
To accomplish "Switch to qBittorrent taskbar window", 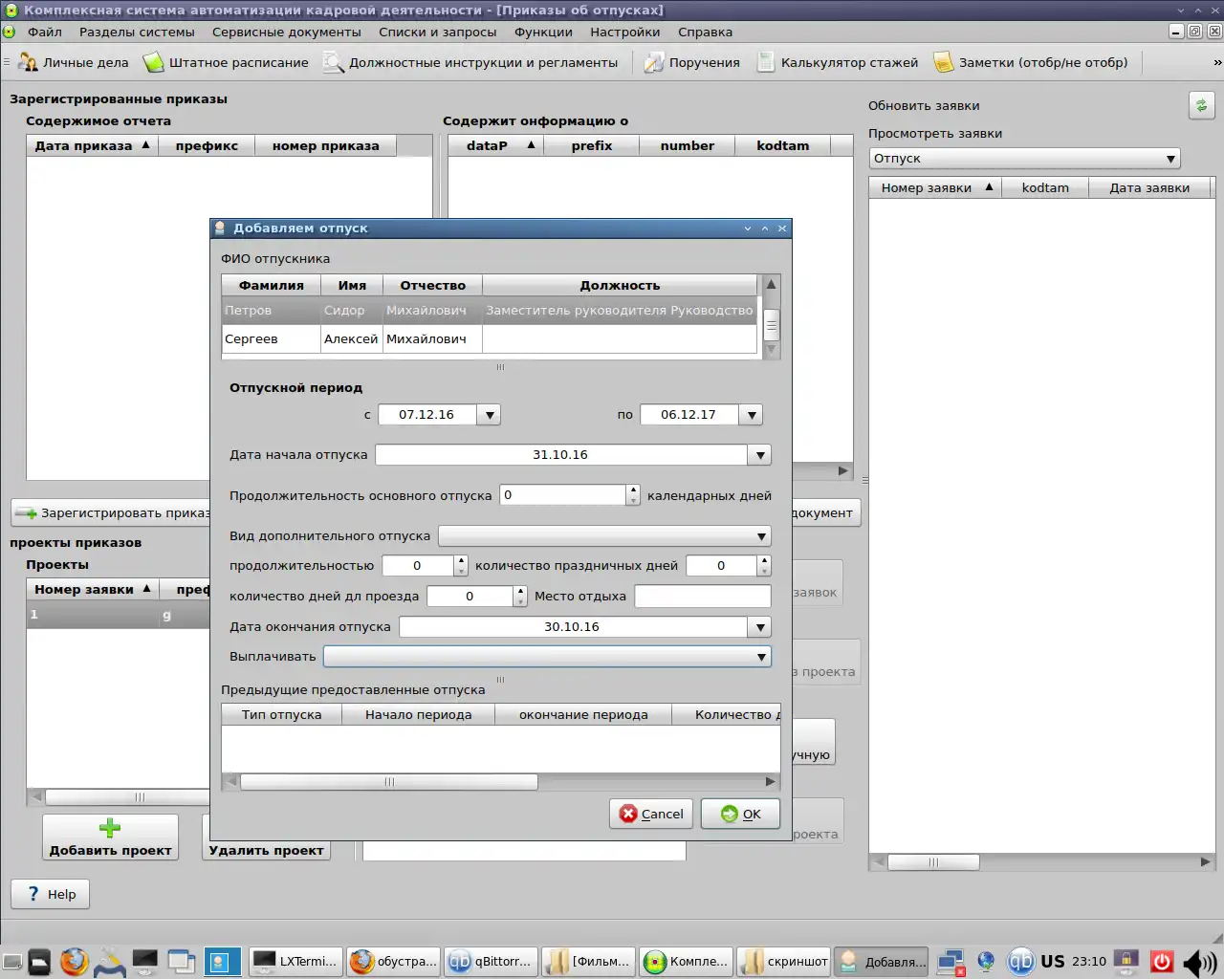I will click(491, 962).
